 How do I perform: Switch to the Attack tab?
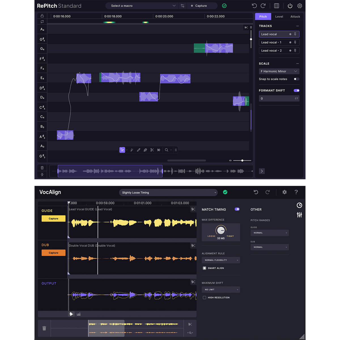(295, 16)
